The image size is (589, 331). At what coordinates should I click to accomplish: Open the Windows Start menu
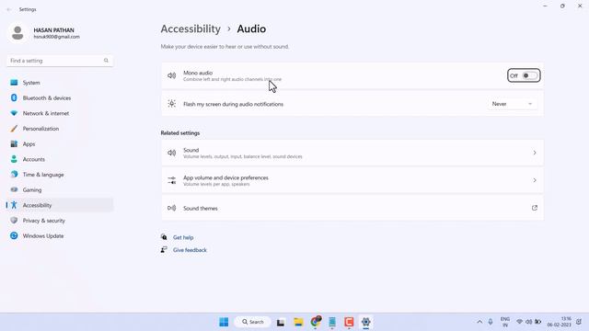224,322
